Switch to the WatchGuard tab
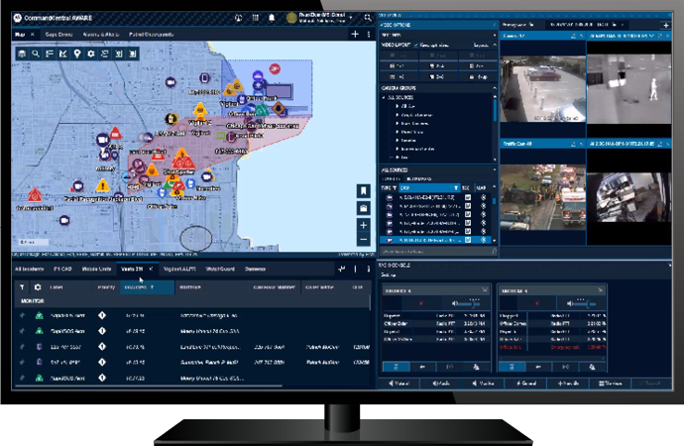The height and width of the screenshot is (446, 684). 220,269
